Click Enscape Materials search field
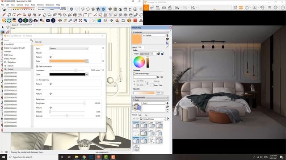 pyautogui.click(x=17, y=40)
